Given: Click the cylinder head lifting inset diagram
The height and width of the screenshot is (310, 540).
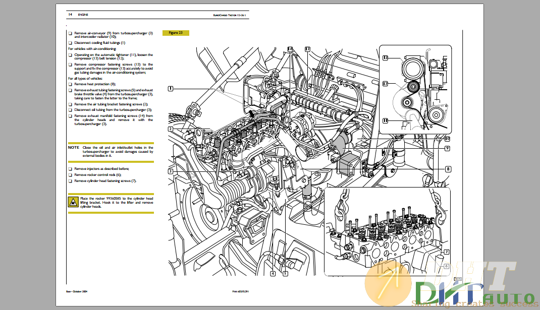Looking at the screenshot, I should click(388, 231).
